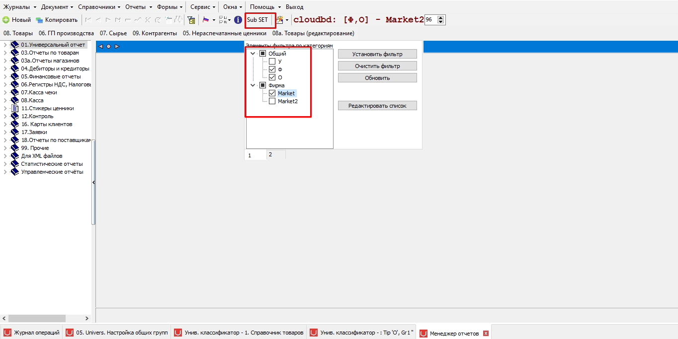The width and height of the screenshot is (678, 339).
Task: Click the tree panel horizontal scrollbar thumb
Action: coord(37,318)
